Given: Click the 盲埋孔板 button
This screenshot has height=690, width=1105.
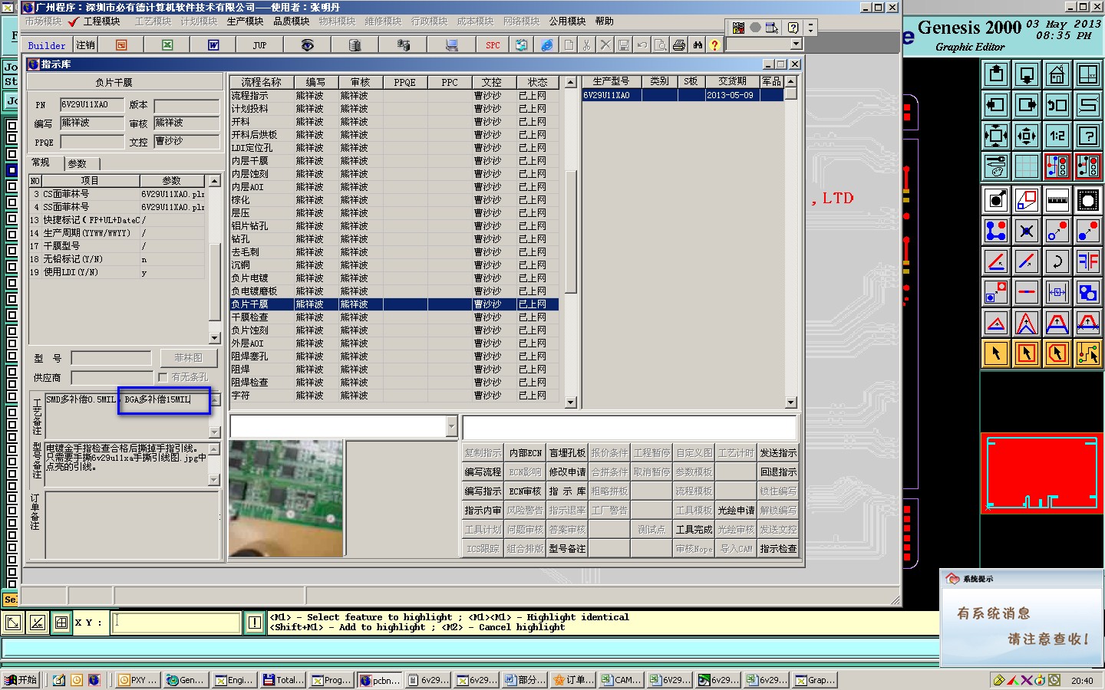Looking at the screenshot, I should tap(567, 453).
